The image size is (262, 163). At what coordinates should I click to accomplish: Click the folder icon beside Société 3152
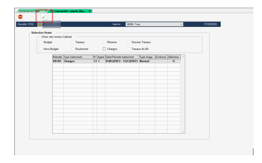pos(40,25)
